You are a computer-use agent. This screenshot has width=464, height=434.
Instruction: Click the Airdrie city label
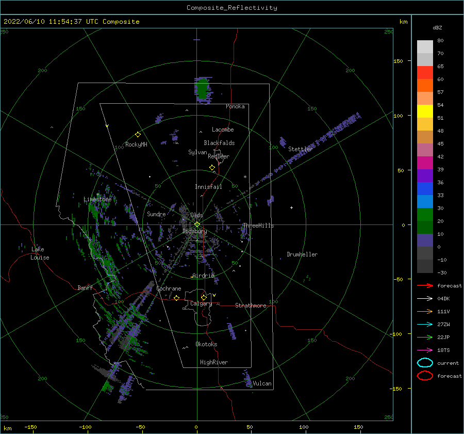203,276
